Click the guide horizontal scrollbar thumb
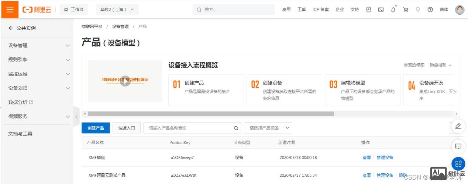This screenshot has width=468, height=184. (211, 114)
